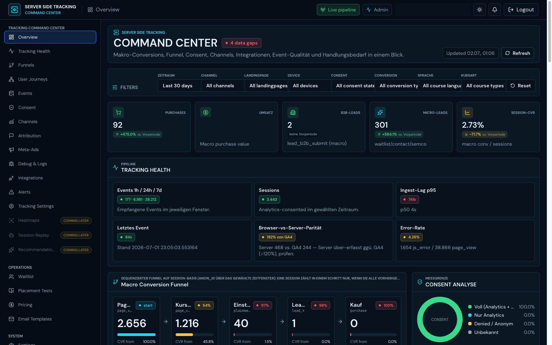Image resolution: width=552 pixels, height=345 pixels.
Task: Select Attribution in the sidebar
Action: click(50, 136)
